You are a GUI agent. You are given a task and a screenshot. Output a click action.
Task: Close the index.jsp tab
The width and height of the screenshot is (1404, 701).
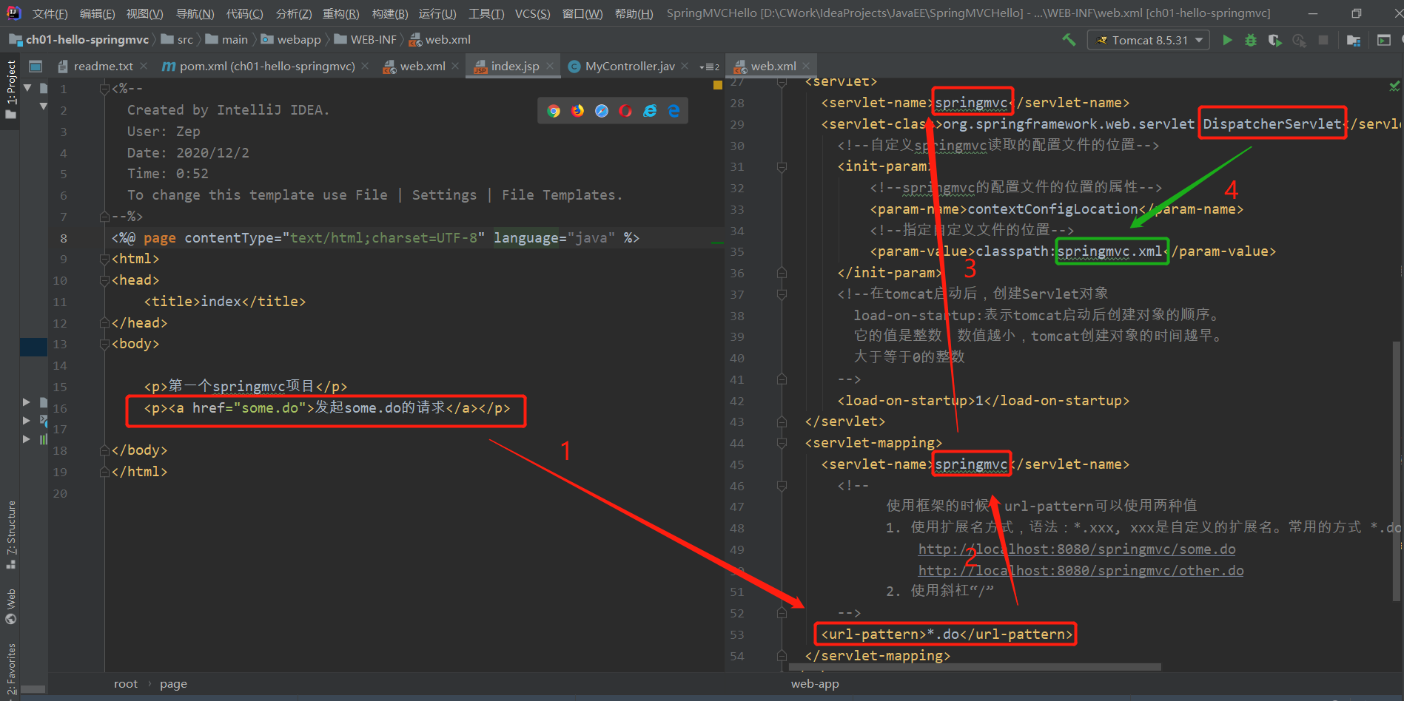550,67
